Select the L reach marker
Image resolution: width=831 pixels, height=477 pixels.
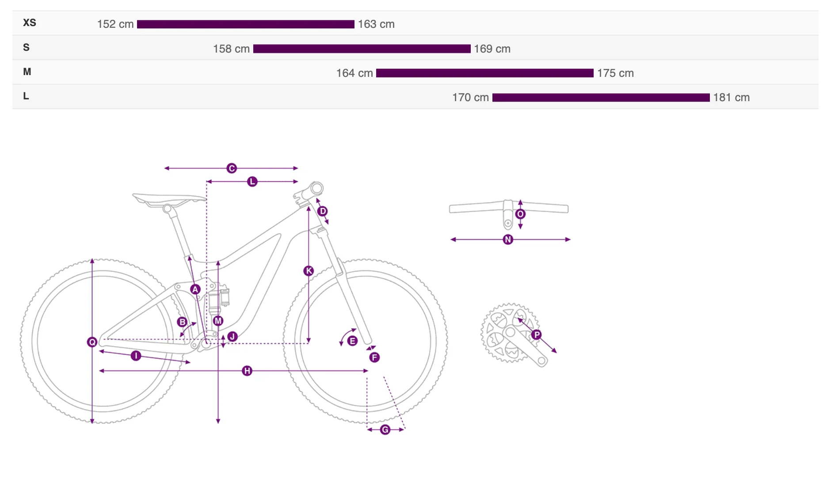(252, 182)
